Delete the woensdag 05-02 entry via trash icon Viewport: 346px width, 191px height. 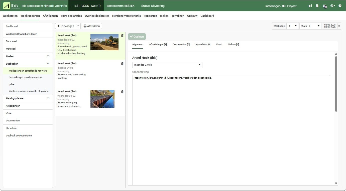122,92
